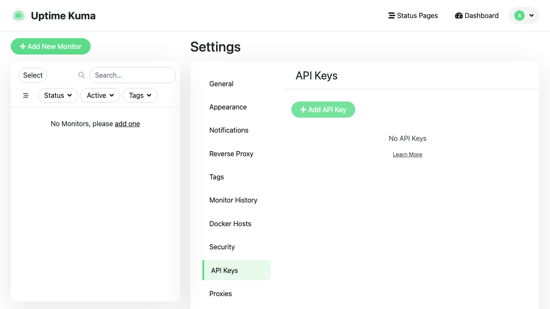Go to the Dashboard
This screenshot has height=309, width=550.
[x=477, y=15]
